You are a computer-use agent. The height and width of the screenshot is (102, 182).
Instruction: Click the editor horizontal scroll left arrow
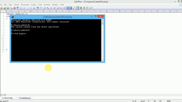pyautogui.click(x=3, y=95)
